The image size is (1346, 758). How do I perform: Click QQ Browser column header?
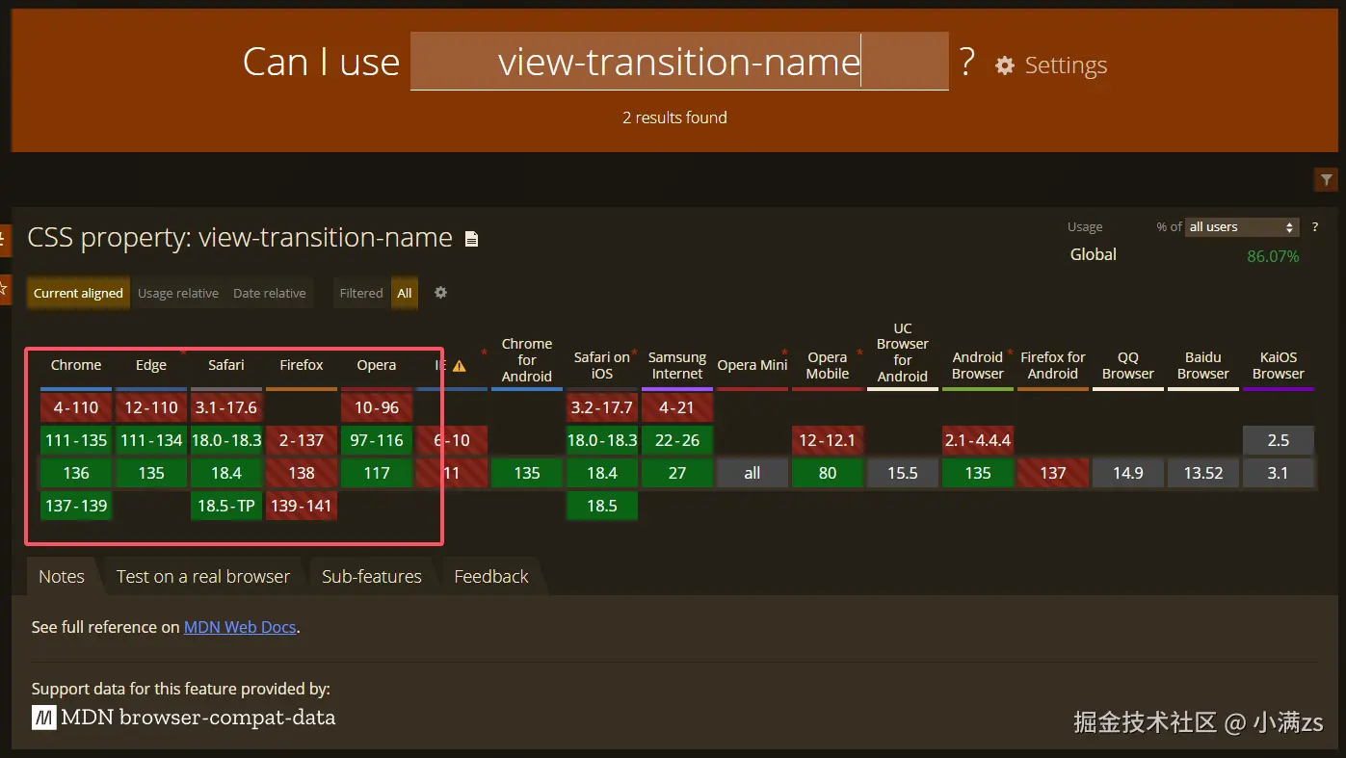tap(1128, 365)
